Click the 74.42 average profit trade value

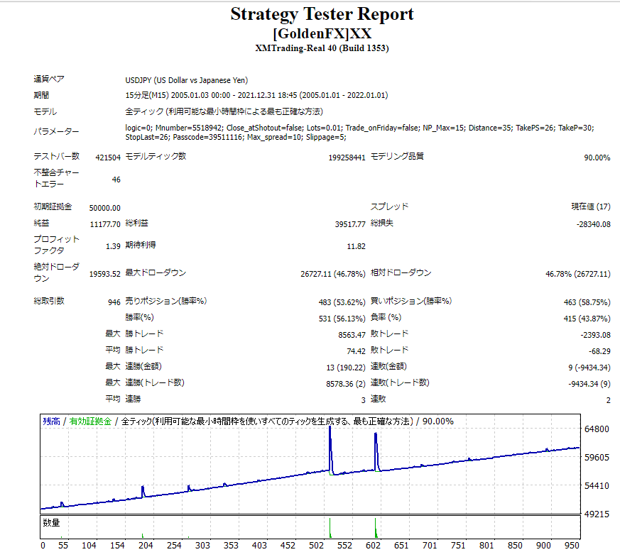(x=357, y=351)
